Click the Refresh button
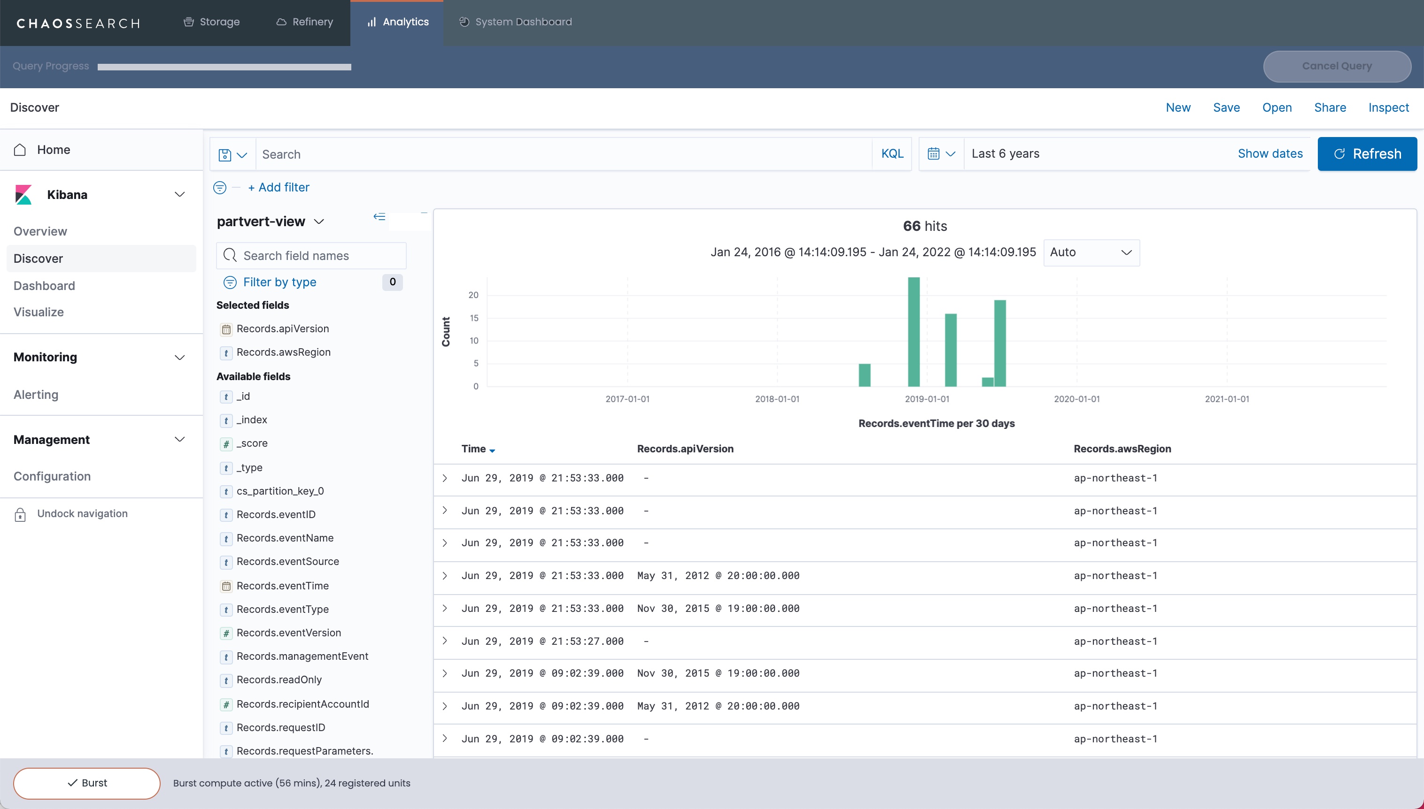The width and height of the screenshot is (1424, 809). (1367, 154)
